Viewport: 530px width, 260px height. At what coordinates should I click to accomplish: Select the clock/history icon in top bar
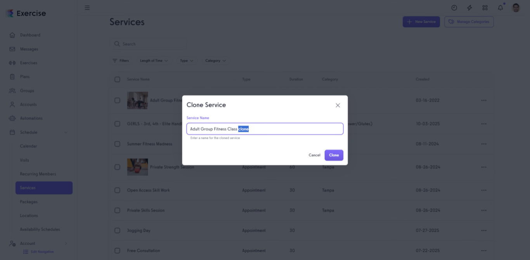454,7
